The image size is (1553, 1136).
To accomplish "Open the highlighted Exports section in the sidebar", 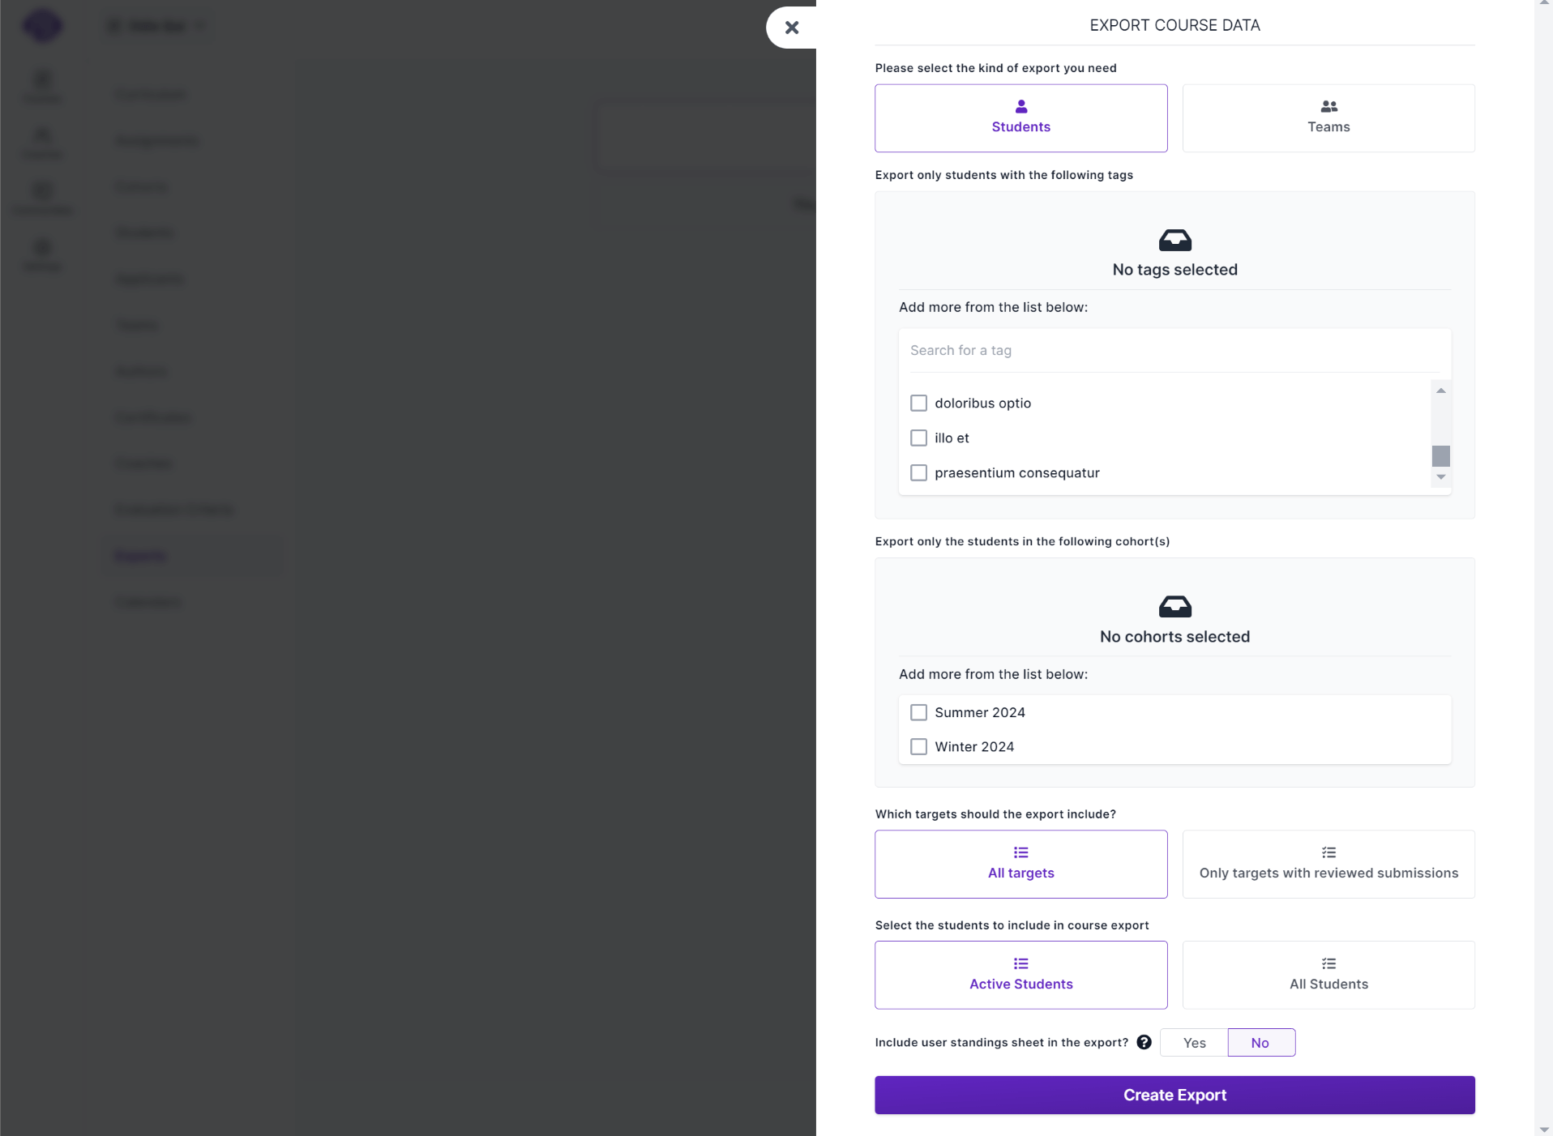I will click(140, 556).
